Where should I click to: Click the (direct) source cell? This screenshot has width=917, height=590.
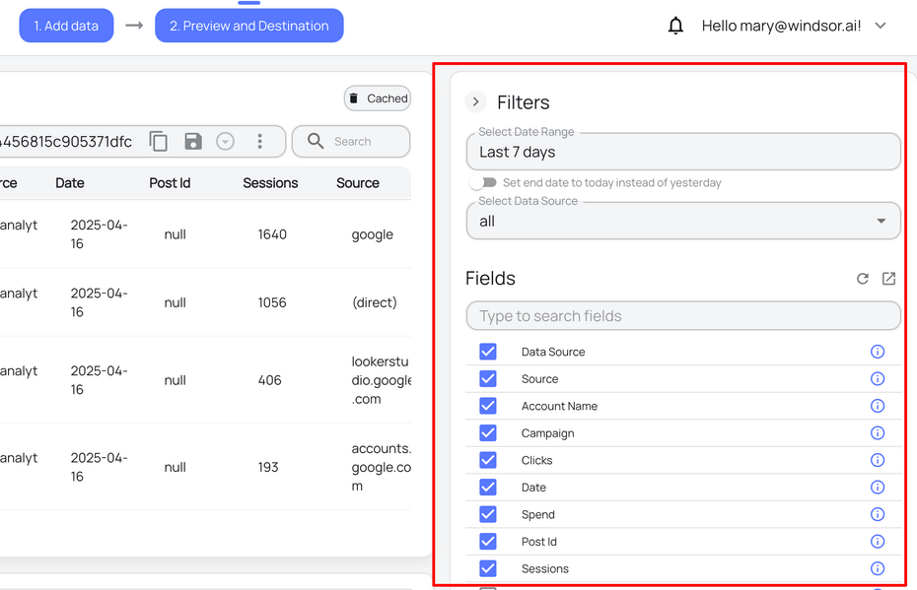(x=375, y=302)
